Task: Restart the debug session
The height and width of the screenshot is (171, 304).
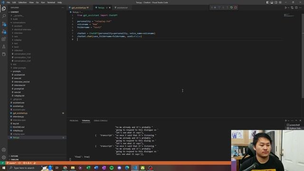Action: click(231, 8)
